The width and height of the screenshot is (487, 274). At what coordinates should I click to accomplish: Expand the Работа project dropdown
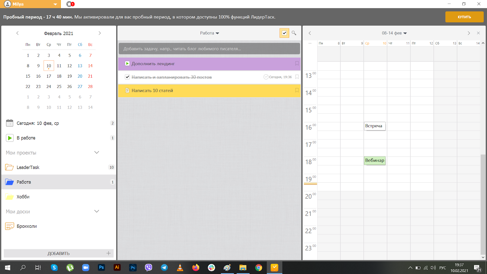point(209,33)
